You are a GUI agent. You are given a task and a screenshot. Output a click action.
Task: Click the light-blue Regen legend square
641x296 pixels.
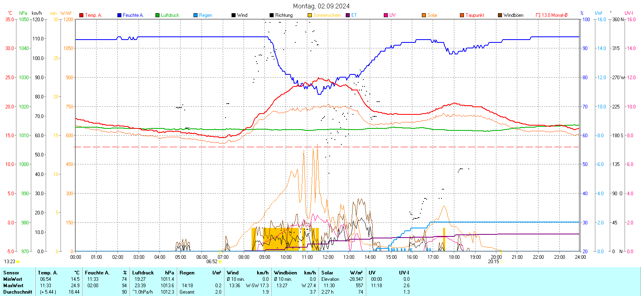click(196, 15)
